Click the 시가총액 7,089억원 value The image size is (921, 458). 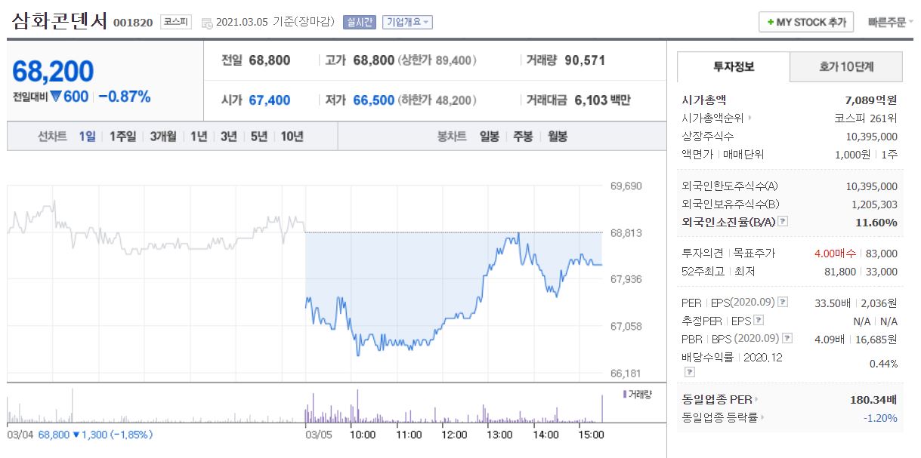872,100
